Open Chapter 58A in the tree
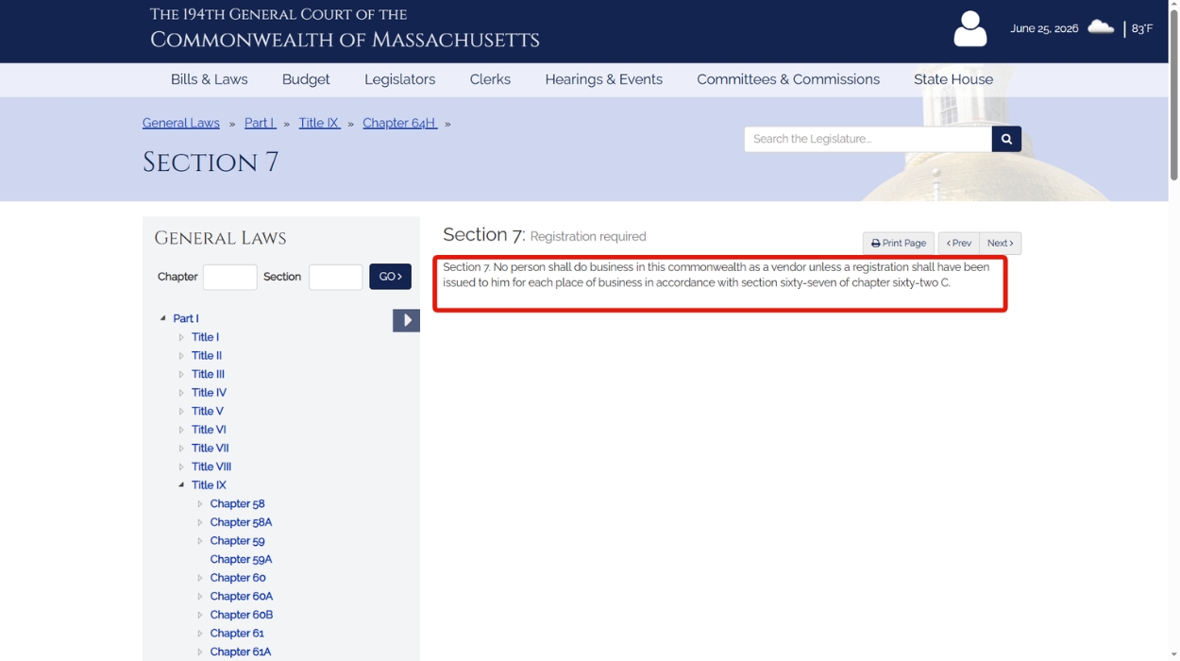 (241, 522)
